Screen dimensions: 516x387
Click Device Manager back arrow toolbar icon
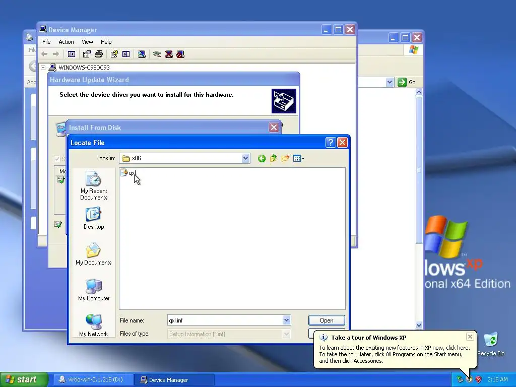pos(44,54)
